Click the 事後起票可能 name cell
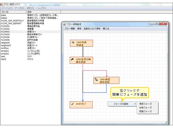This screenshot has width=173, height=128. click(33, 26)
